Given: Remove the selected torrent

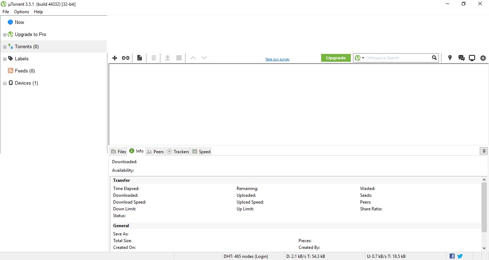Looking at the screenshot, I should 153,57.
